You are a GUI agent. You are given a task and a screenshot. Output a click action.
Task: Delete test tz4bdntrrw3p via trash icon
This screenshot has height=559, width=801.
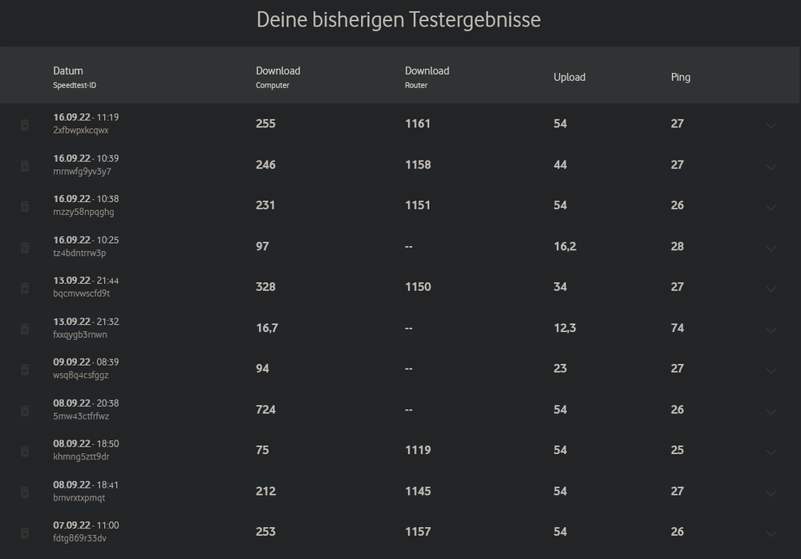coord(25,247)
